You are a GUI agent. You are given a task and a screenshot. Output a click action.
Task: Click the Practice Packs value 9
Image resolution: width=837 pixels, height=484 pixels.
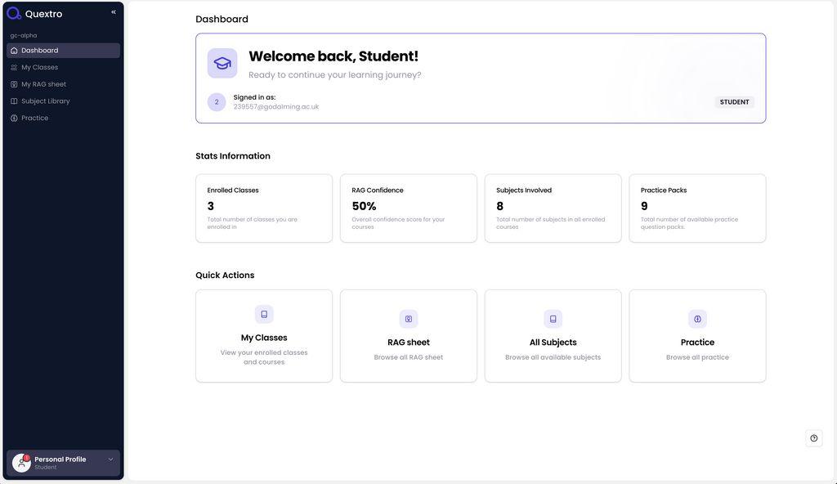pyautogui.click(x=644, y=206)
